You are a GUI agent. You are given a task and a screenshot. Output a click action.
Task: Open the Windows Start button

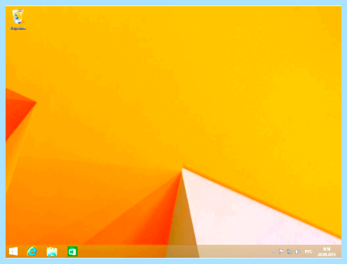[x=13, y=251]
